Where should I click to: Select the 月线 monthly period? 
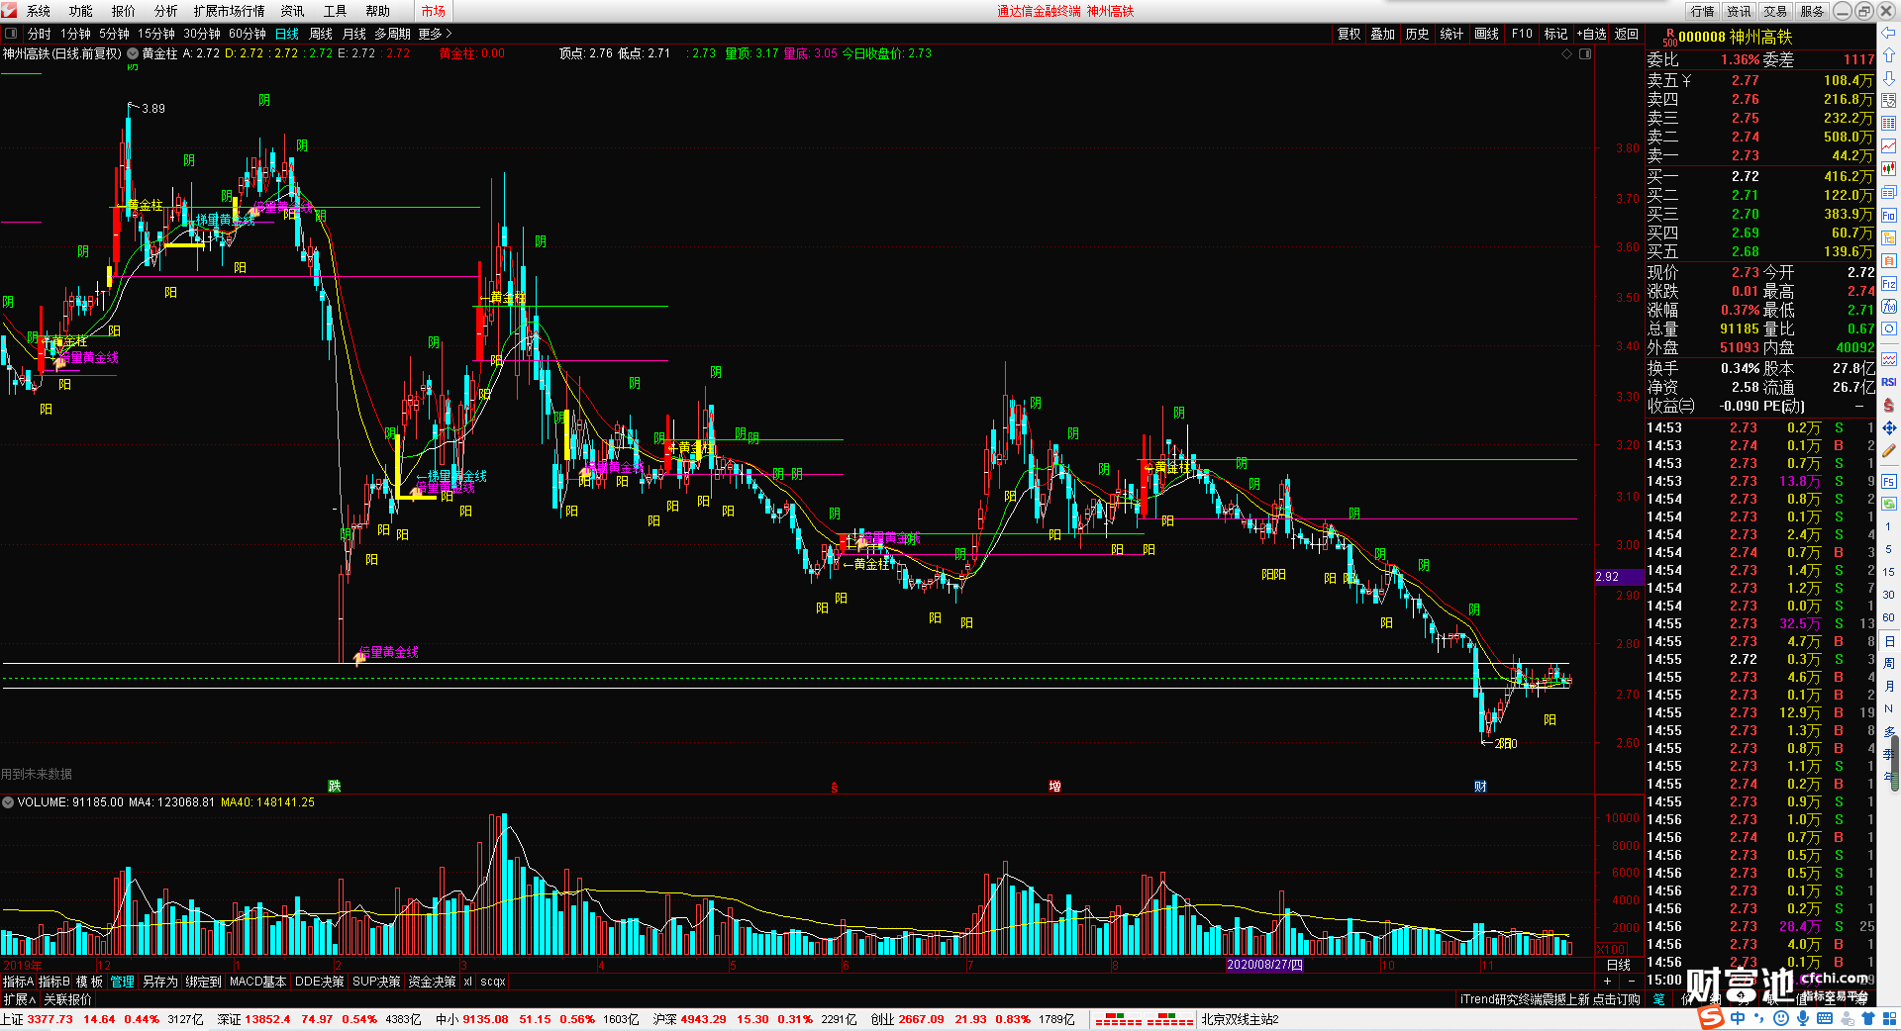pos(353,34)
